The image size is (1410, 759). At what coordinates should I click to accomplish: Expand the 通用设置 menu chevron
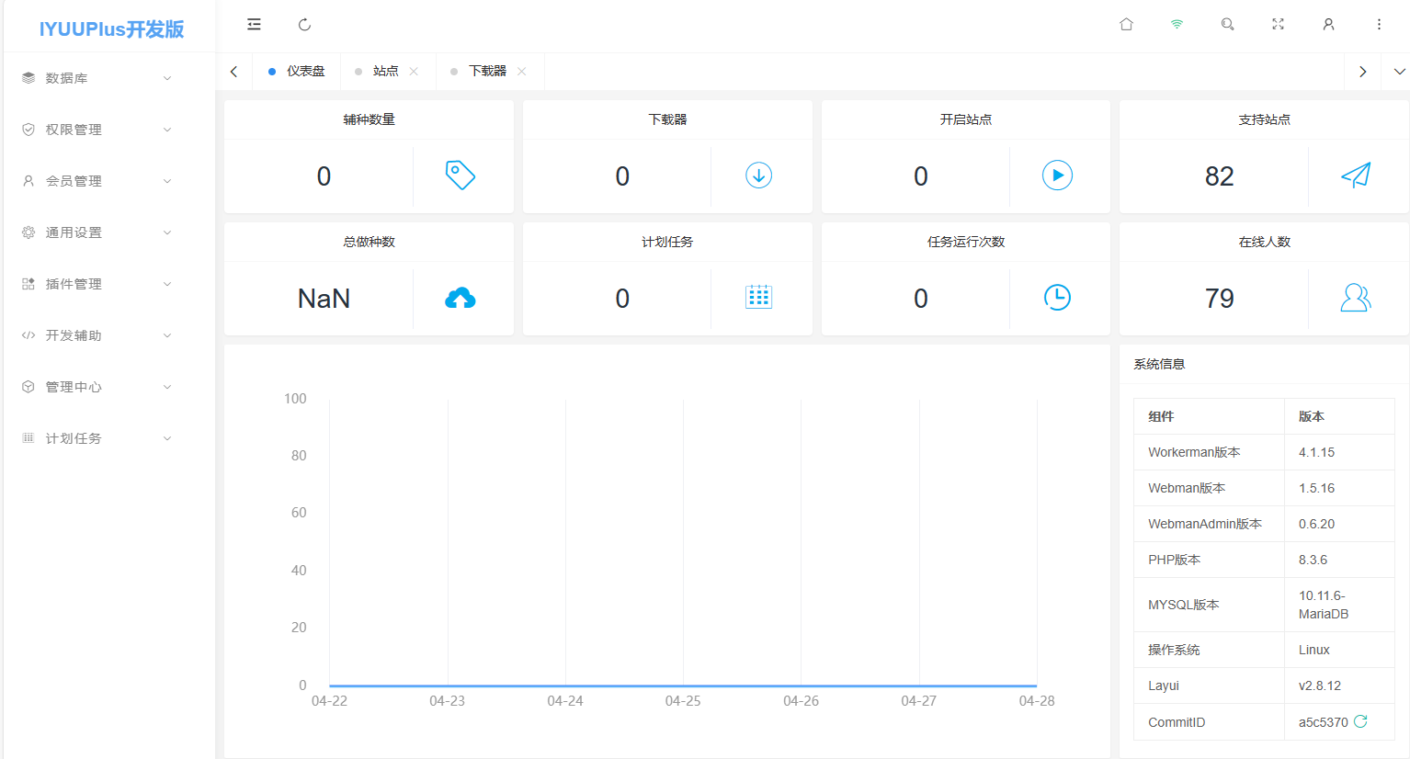[x=167, y=232]
